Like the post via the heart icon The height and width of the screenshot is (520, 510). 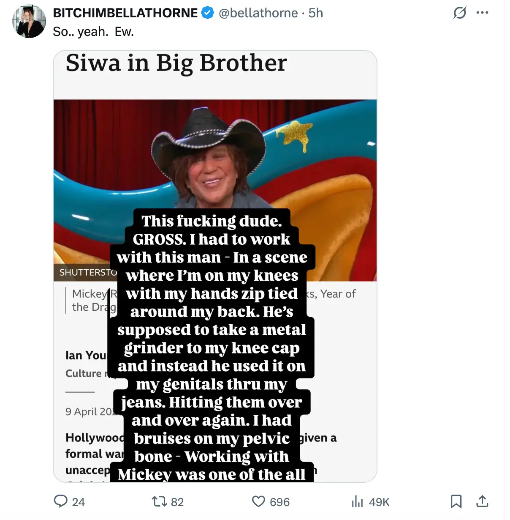pyautogui.click(x=258, y=501)
